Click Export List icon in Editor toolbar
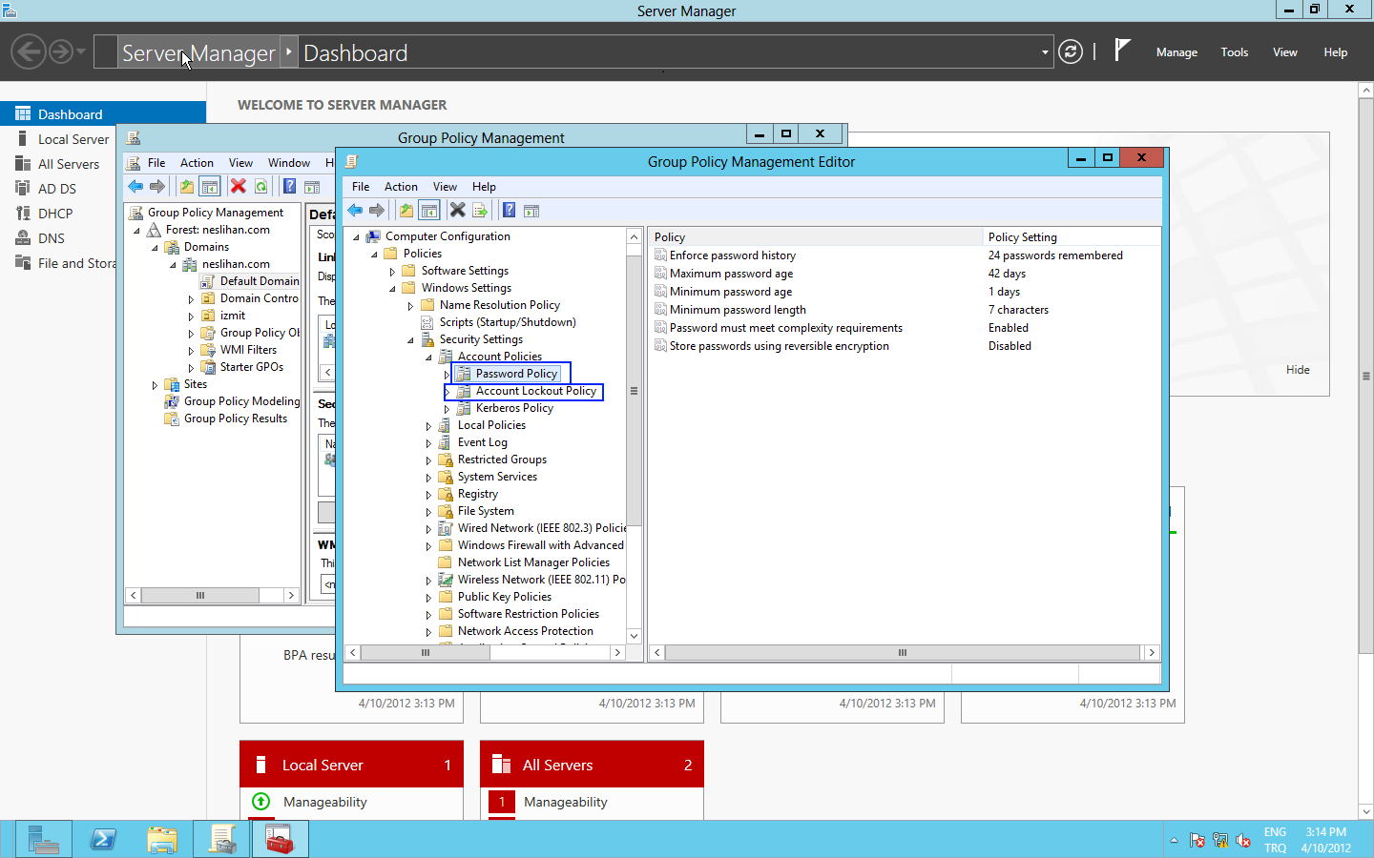 [x=480, y=211]
